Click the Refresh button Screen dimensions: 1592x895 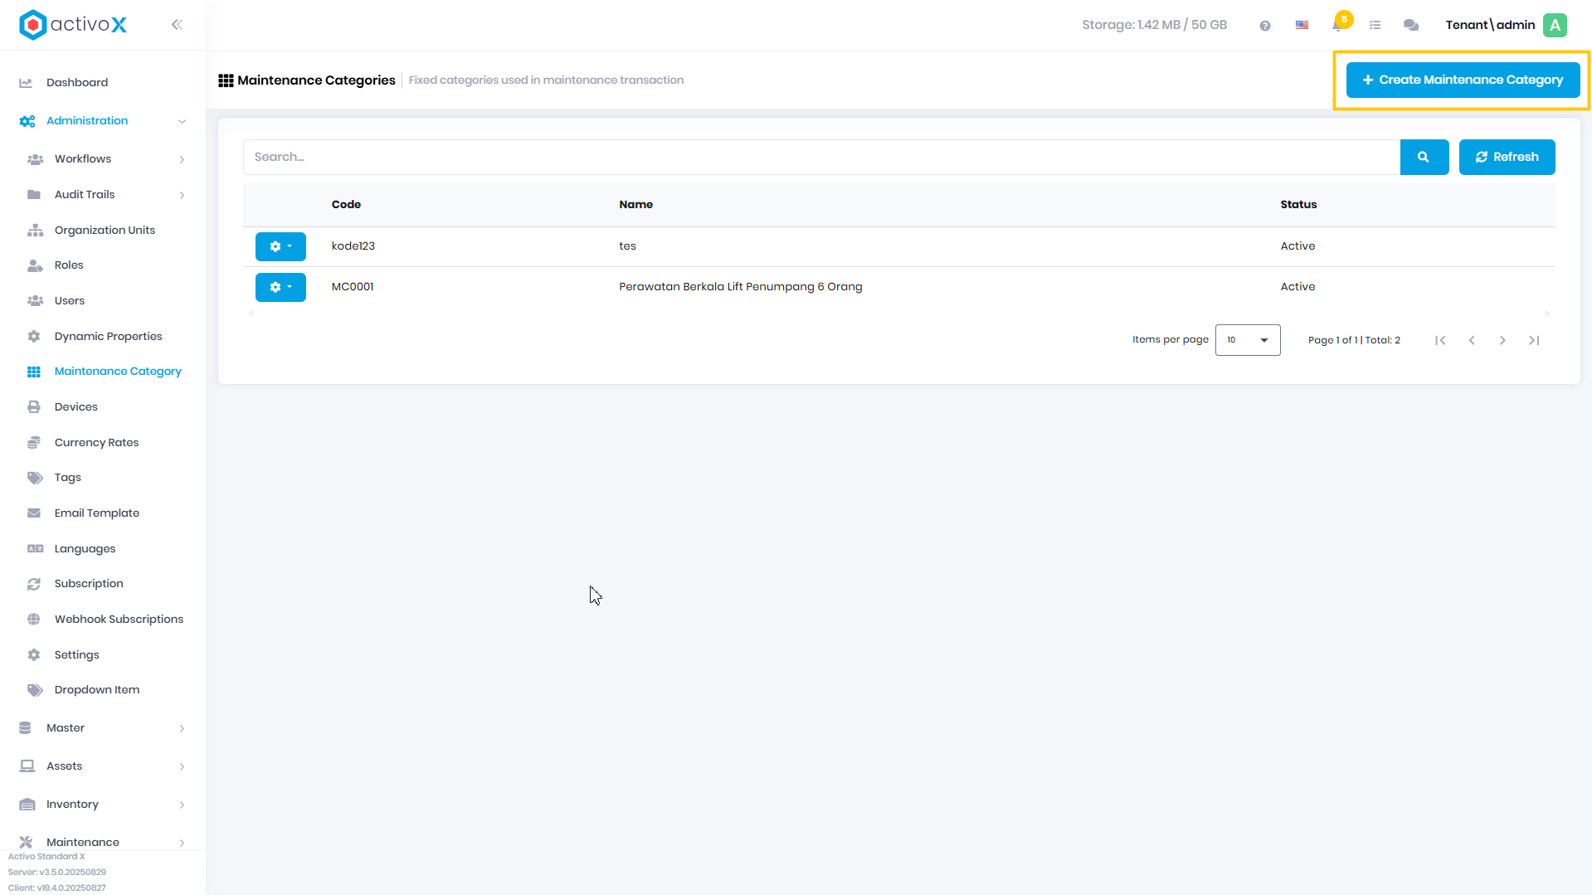click(1507, 157)
